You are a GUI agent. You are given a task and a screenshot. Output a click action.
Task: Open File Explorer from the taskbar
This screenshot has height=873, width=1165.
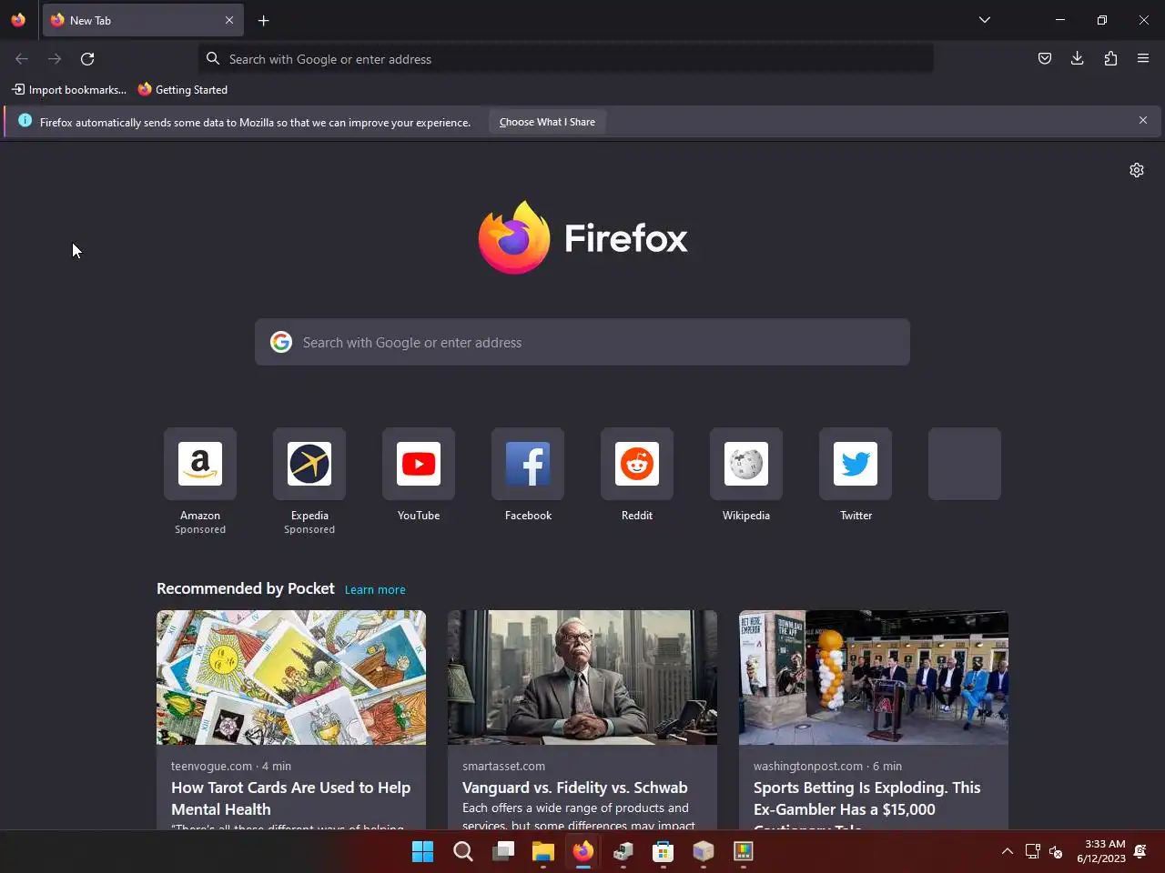[x=543, y=851]
